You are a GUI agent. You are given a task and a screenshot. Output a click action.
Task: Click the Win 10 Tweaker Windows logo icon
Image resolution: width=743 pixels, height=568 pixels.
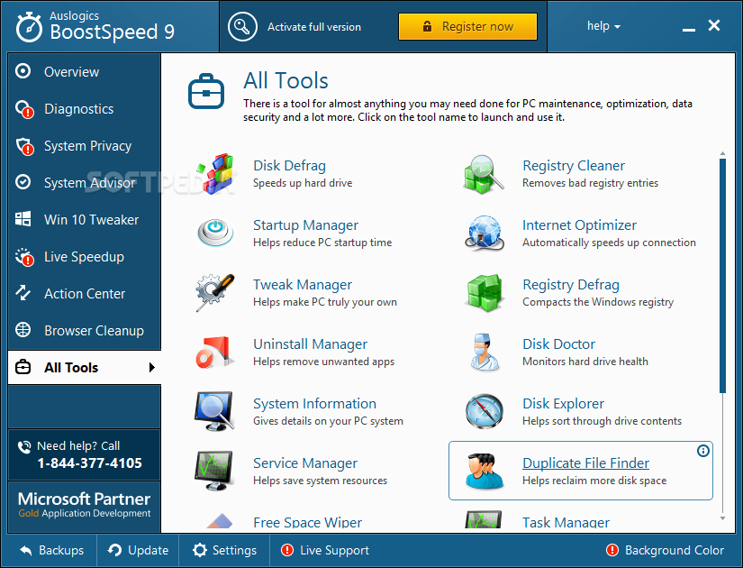pyautogui.click(x=23, y=219)
